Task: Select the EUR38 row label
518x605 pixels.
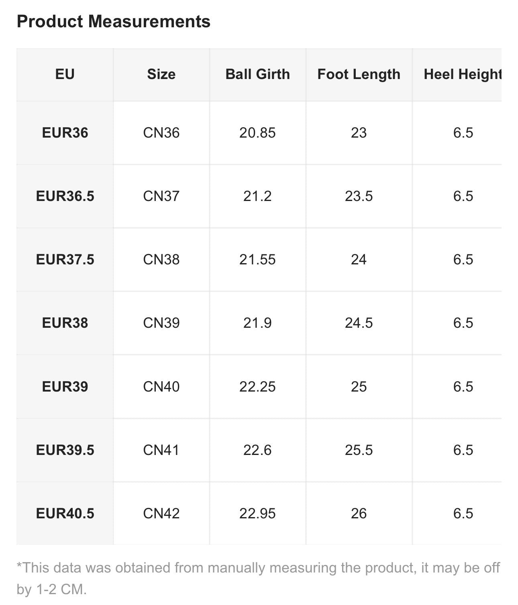Action: coord(65,323)
